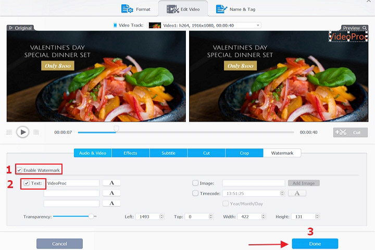Click the VideoProc text input field
The image size is (375, 250).
point(72,183)
